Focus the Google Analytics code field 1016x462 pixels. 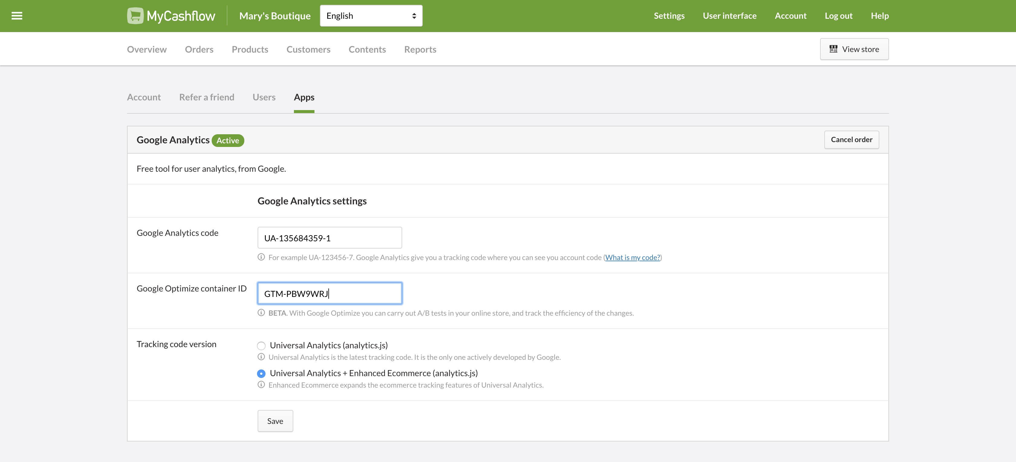click(x=329, y=238)
